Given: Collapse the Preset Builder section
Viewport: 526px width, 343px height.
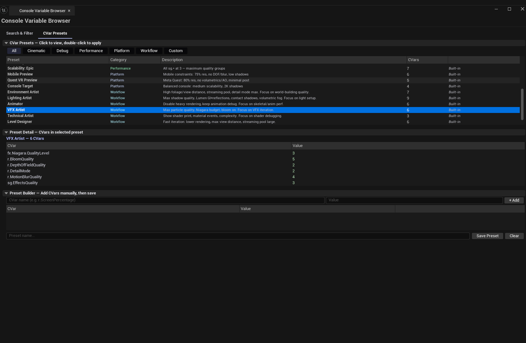Looking at the screenshot, I should click(x=6, y=193).
